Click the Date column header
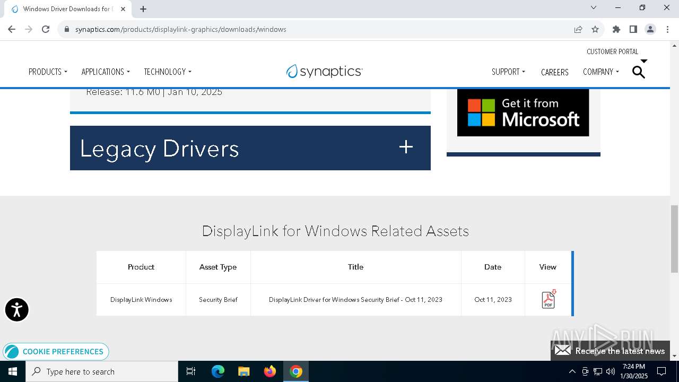The height and width of the screenshot is (382, 679). coord(493,267)
